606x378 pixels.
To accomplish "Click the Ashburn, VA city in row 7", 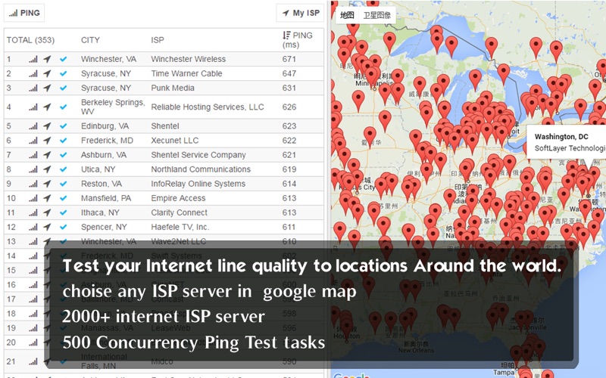I will coord(104,155).
